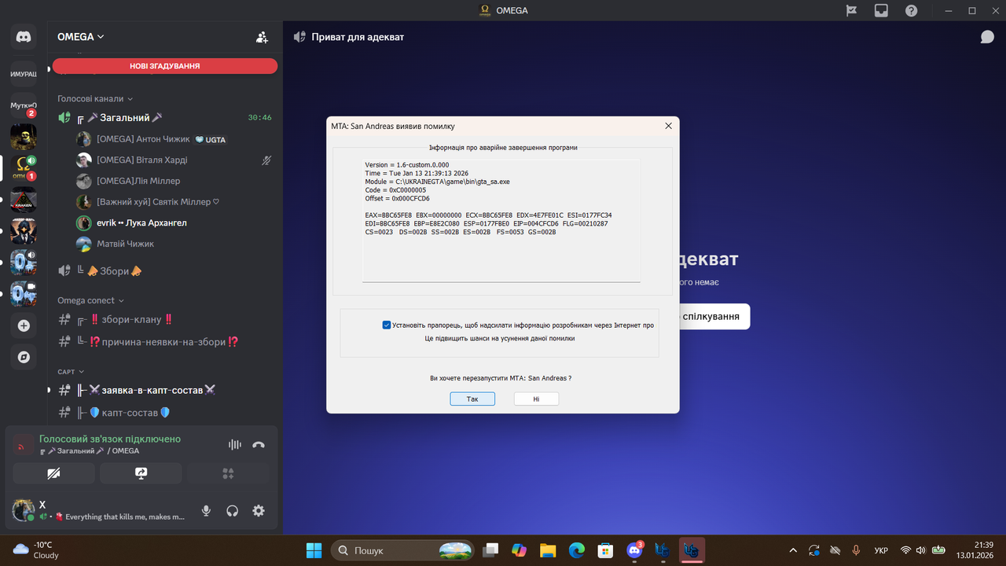Image resolution: width=1006 pixels, height=566 pixels.
Task: Show hidden system tray icons
Action: click(793, 550)
